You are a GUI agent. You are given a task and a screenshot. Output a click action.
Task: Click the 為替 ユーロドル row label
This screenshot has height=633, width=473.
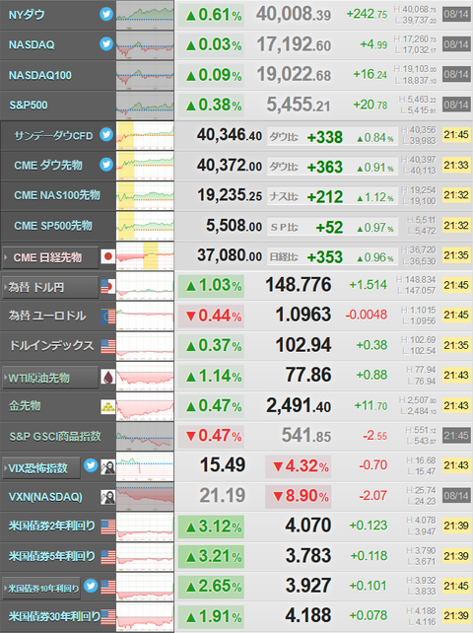point(47,316)
